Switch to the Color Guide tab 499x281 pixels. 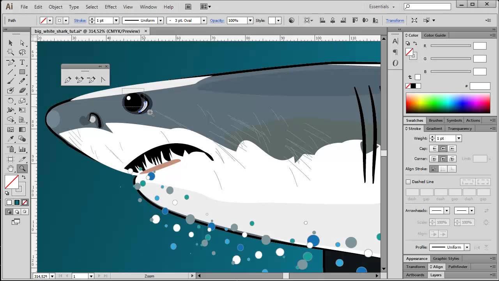[x=435, y=35]
